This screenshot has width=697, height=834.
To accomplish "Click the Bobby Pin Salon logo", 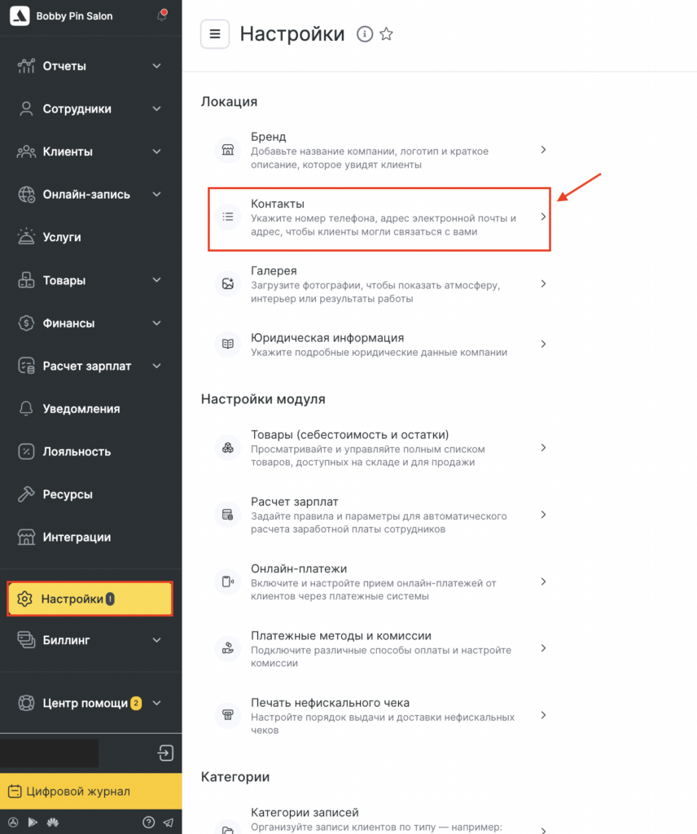I will click(20, 16).
